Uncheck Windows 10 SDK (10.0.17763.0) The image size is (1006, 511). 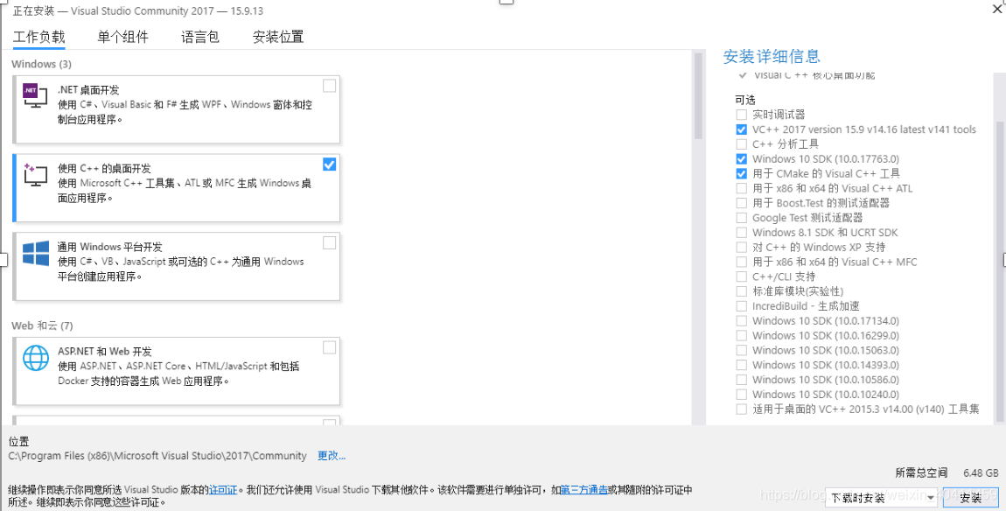pyautogui.click(x=741, y=158)
